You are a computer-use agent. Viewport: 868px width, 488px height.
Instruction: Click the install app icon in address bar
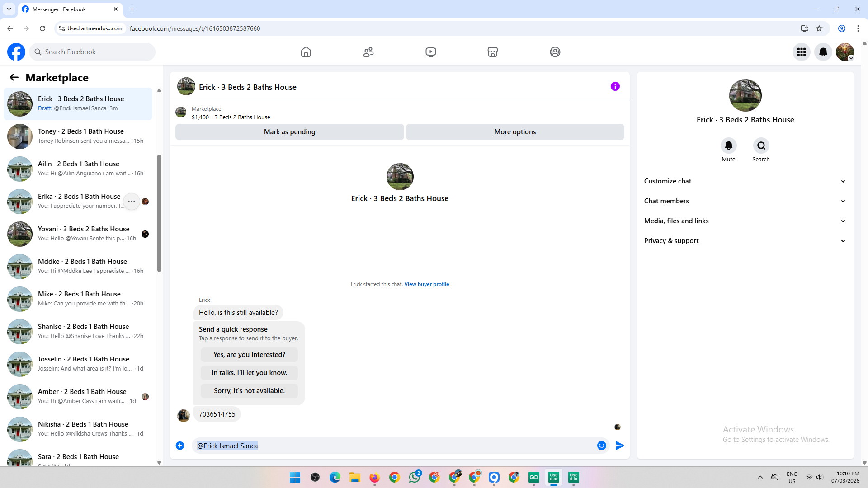pyautogui.click(x=805, y=28)
